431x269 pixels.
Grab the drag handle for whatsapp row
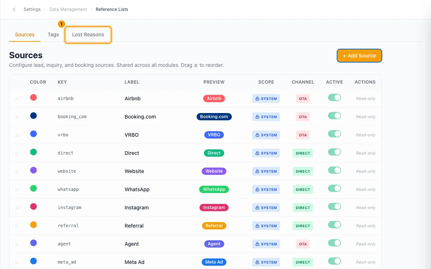click(x=17, y=190)
